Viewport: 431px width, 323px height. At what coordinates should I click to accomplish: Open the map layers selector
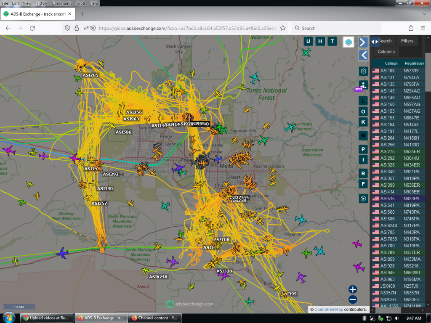[x=348, y=42]
